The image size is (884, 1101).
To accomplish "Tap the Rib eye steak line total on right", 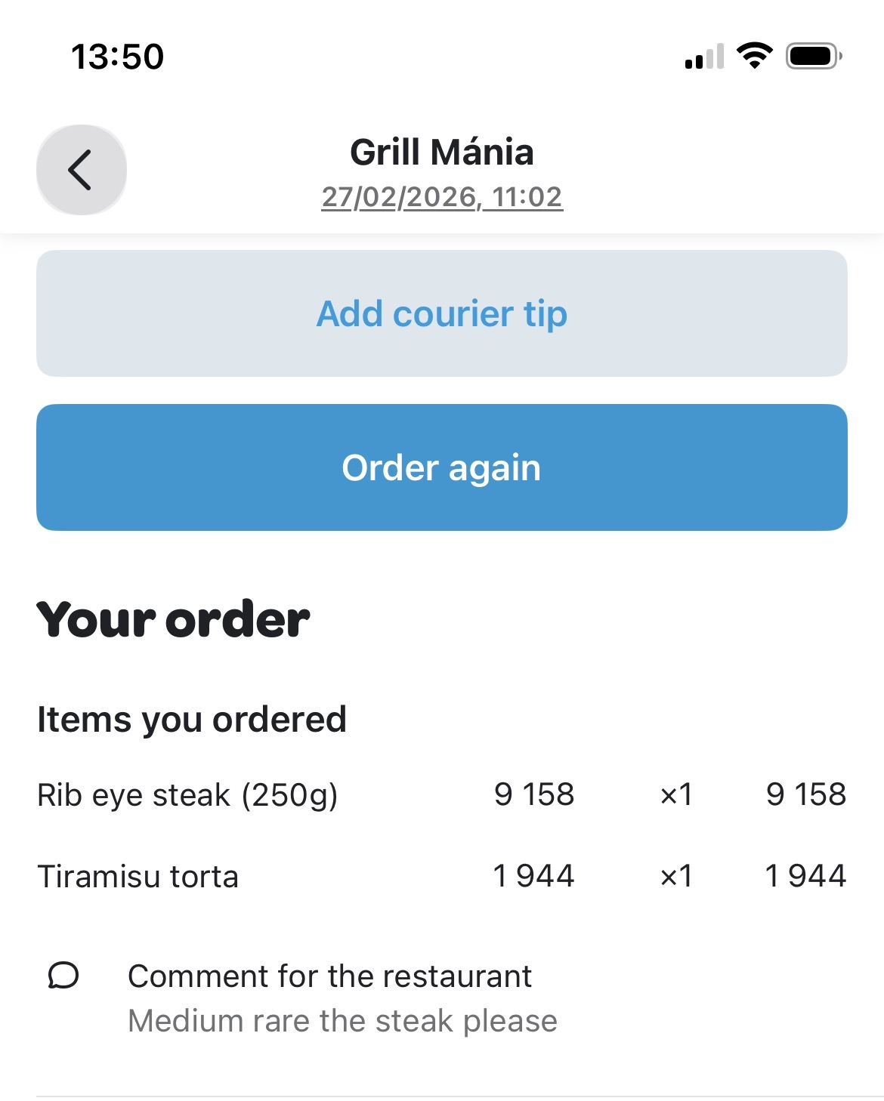I will [805, 794].
